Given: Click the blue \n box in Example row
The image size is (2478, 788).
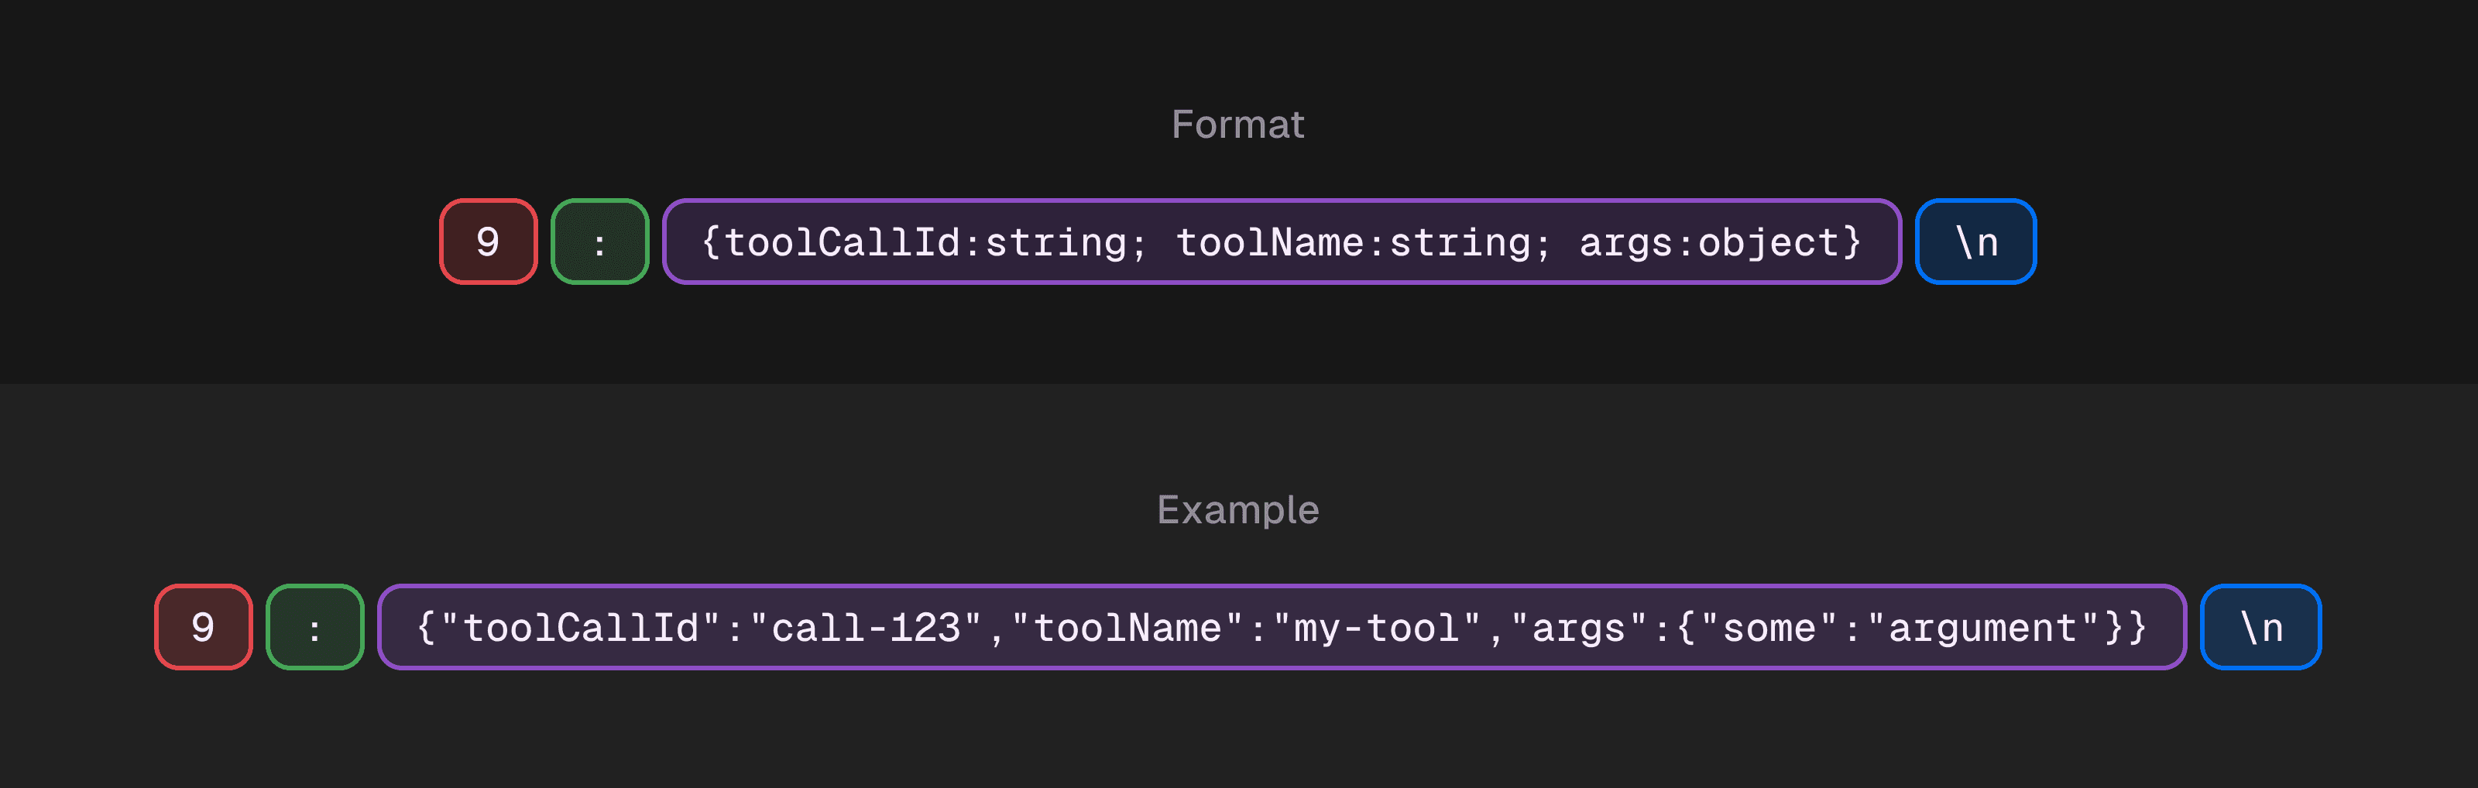Looking at the screenshot, I should coord(2260,627).
